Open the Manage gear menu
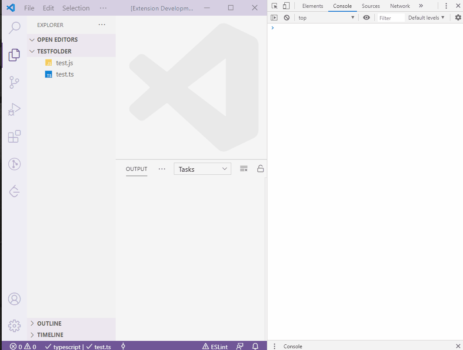The image size is (463, 350). [14, 326]
